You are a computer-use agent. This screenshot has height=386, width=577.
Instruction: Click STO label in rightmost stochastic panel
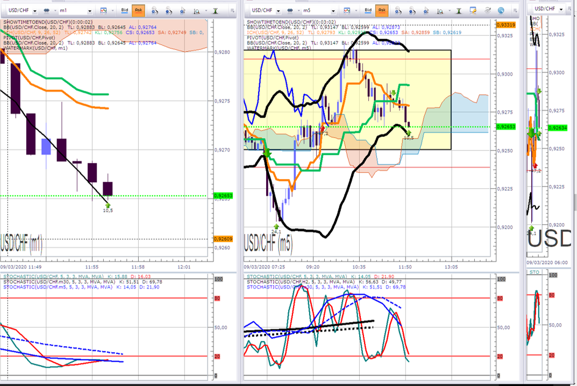[x=535, y=272]
